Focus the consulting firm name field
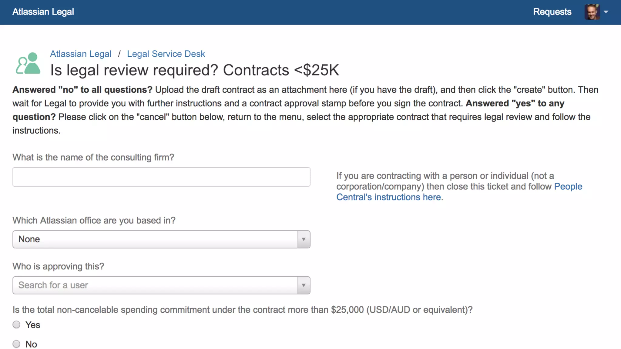This screenshot has width=621, height=349. [x=161, y=177]
